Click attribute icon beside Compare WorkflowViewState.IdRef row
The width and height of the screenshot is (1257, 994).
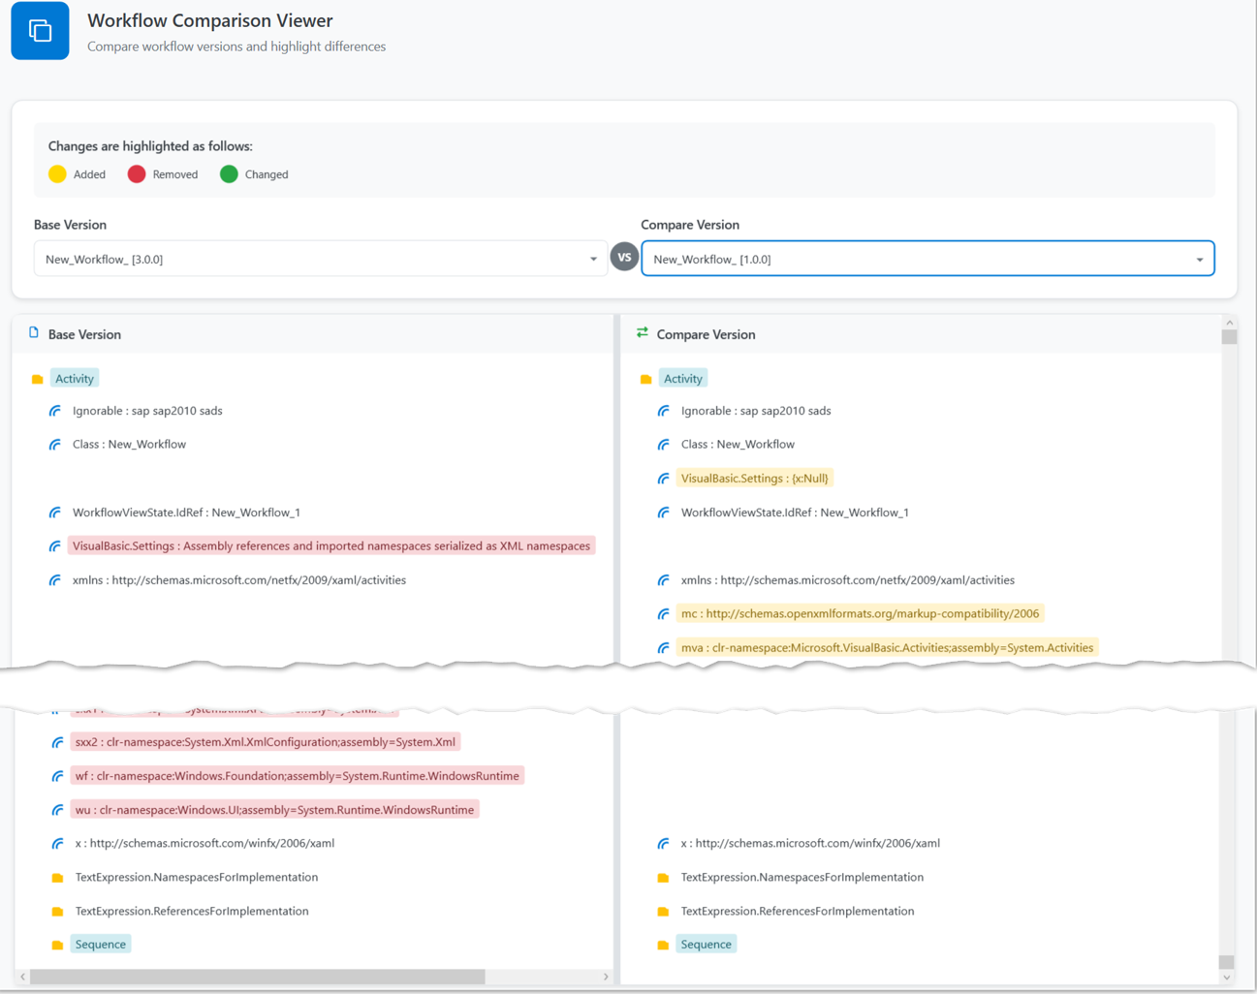[x=664, y=513]
